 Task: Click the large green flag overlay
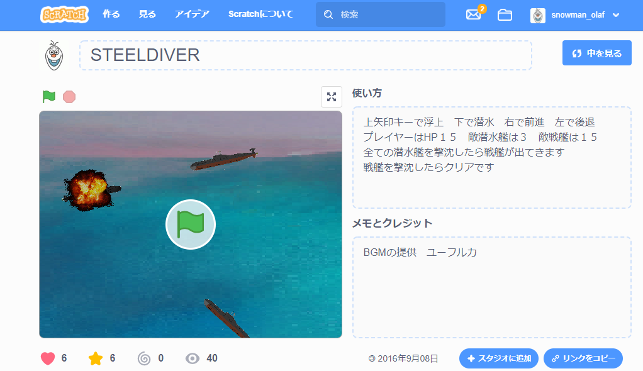point(191,224)
